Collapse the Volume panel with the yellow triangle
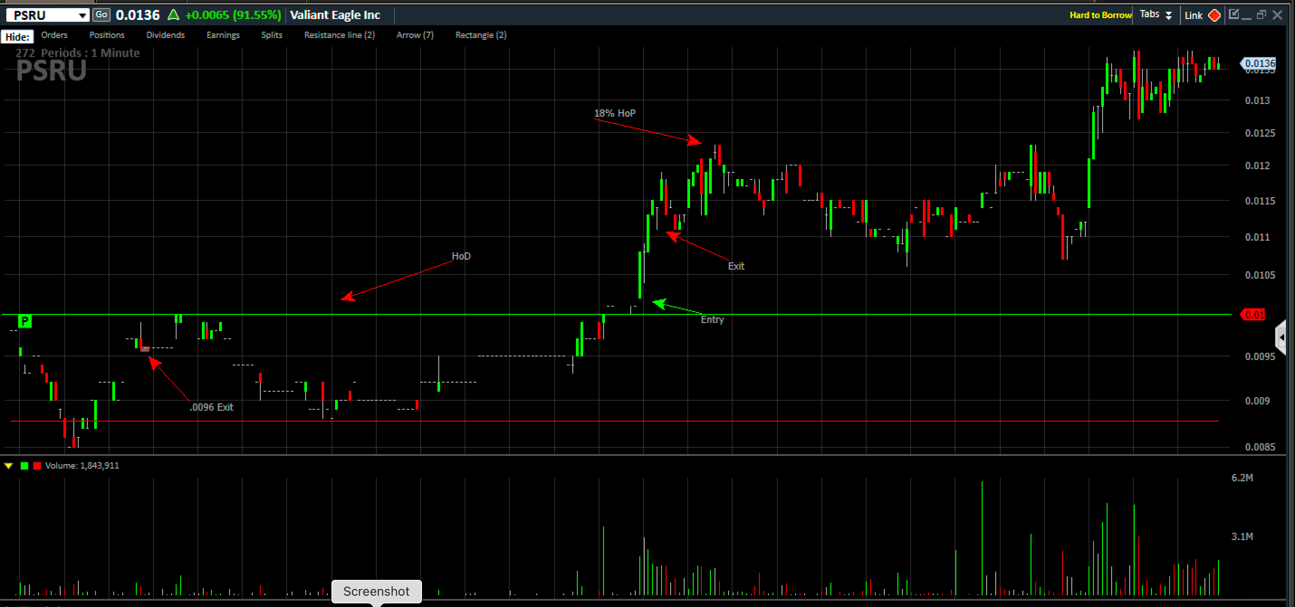Image resolution: width=1295 pixels, height=607 pixels. click(x=9, y=466)
